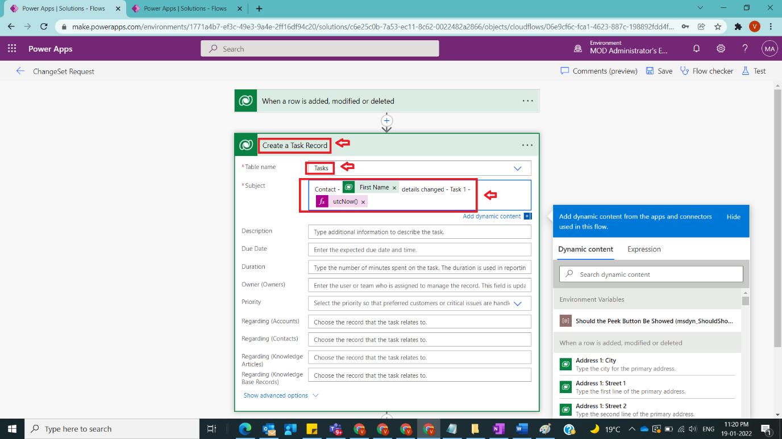The width and height of the screenshot is (782, 439).
Task: Open the Priority dropdown
Action: coord(517,303)
